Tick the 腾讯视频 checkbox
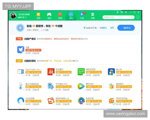The height and width of the screenshot is (120, 150). click(x=84, y=89)
